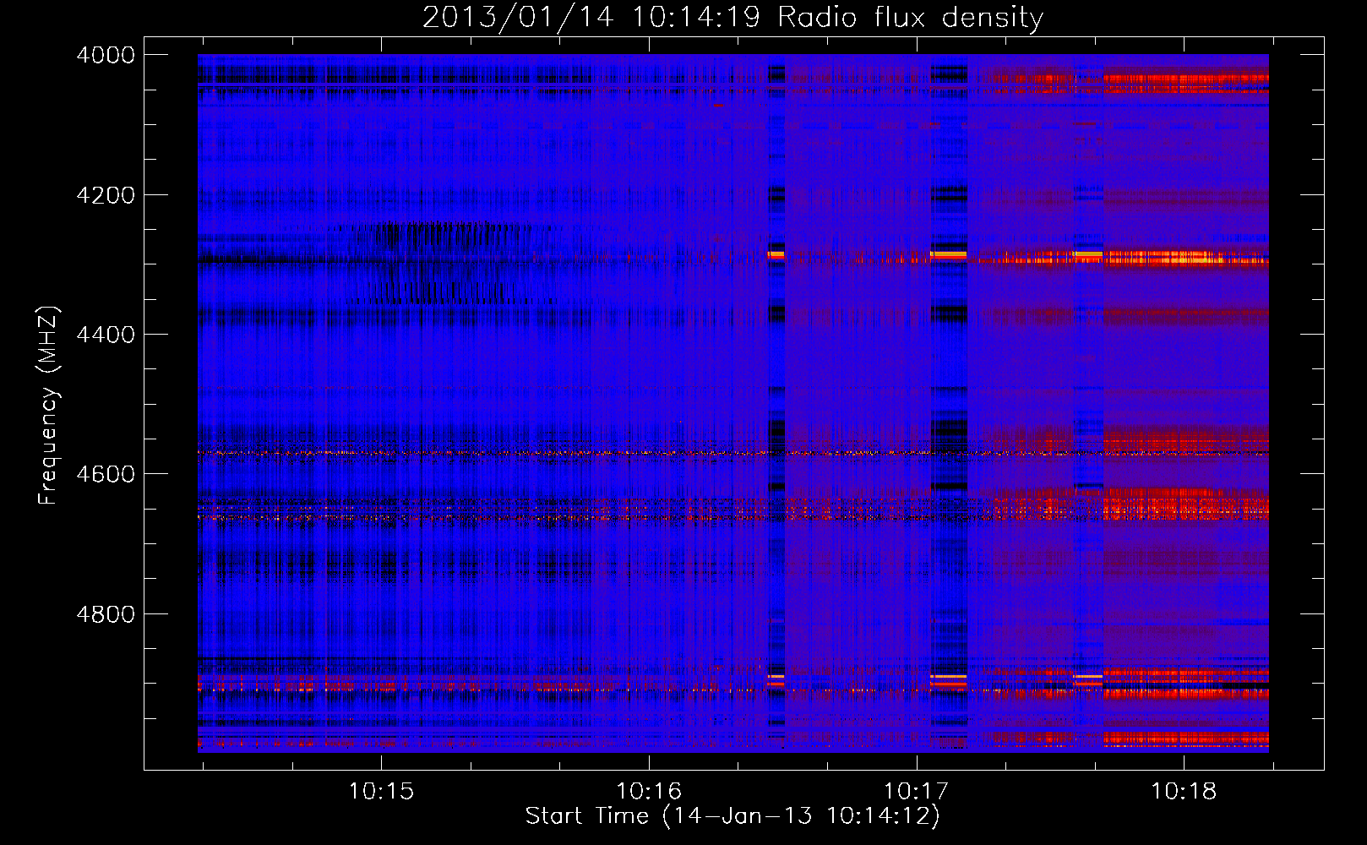The width and height of the screenshot is (1367, 845).
Task: Click the 10:17 time axis label
Action: (x=917, y=792)
